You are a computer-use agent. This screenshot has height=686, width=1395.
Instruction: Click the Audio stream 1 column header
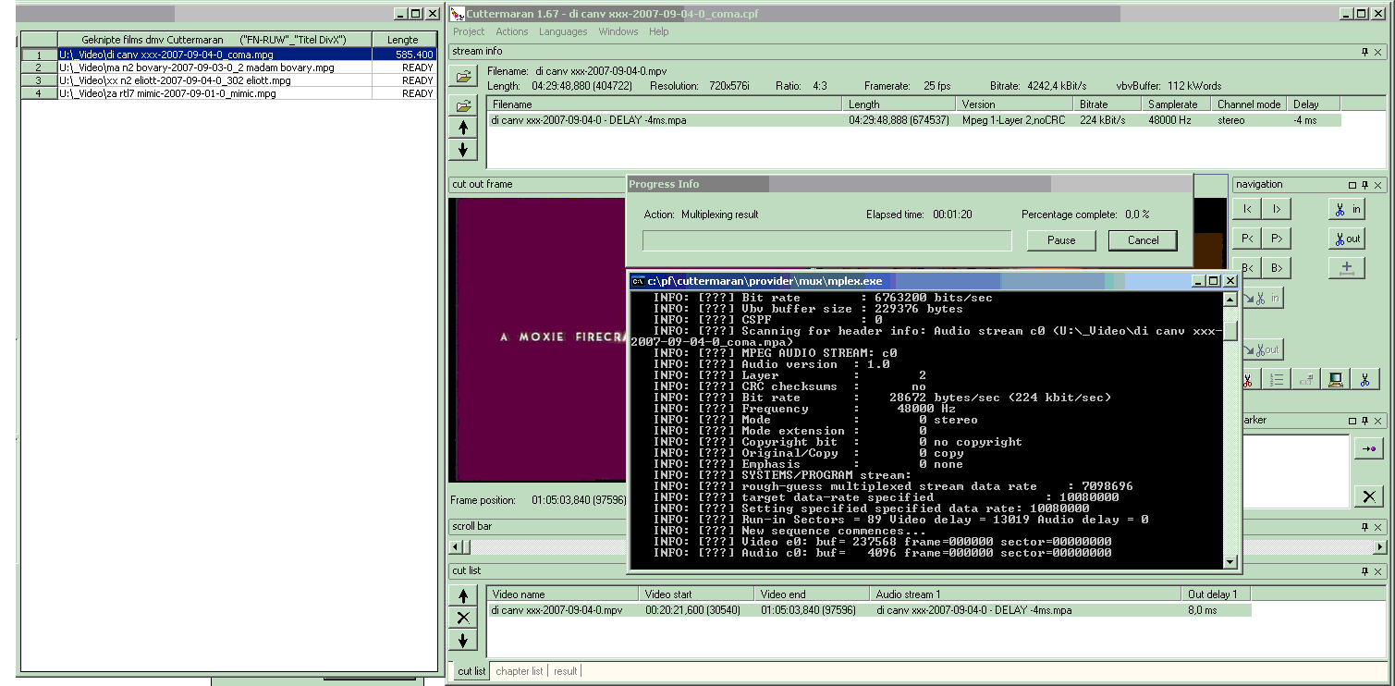[x=1026, y=594]
